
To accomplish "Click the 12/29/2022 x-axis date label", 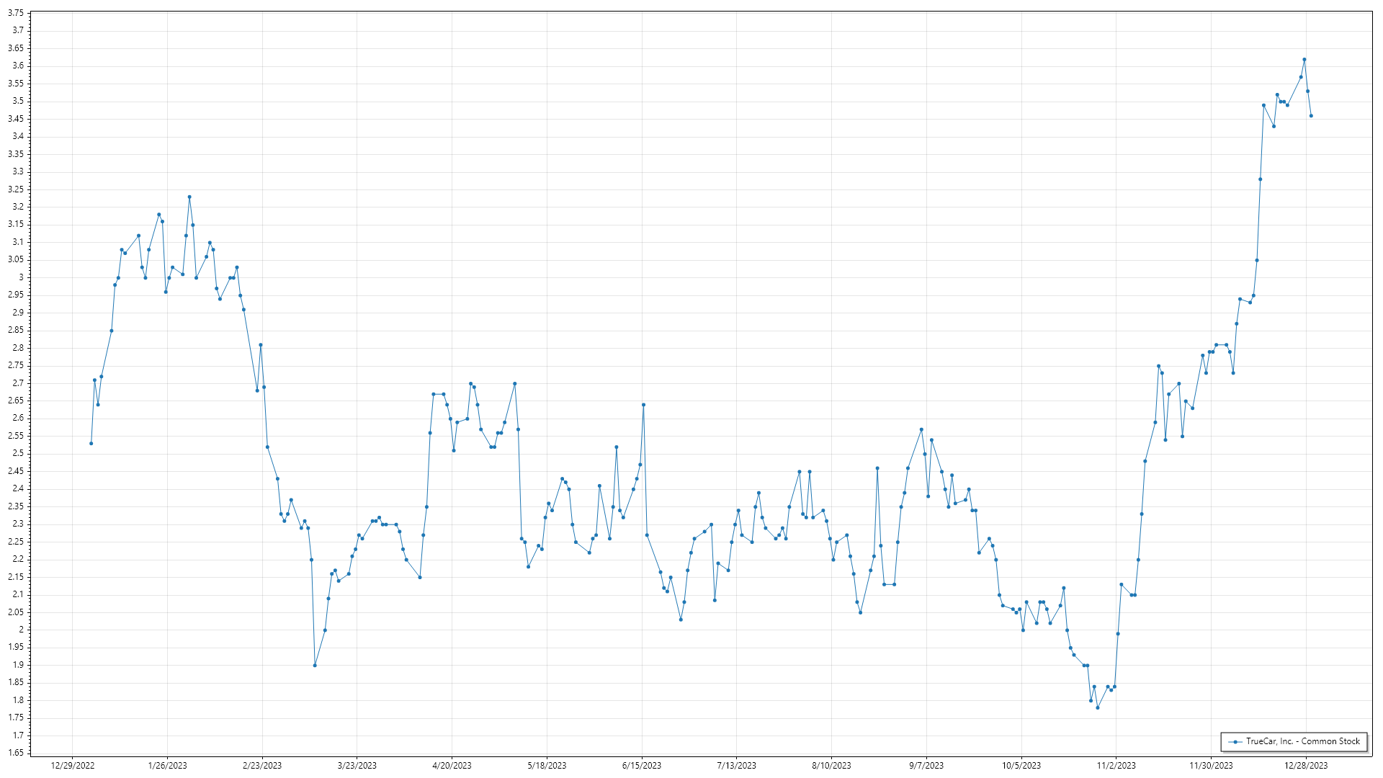I will pyautogui.click(x=73, y=765).
